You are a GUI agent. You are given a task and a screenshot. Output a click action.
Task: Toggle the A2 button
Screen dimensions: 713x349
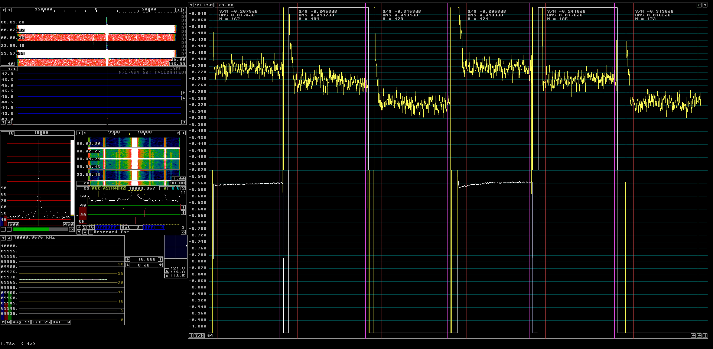coord(106,188)
